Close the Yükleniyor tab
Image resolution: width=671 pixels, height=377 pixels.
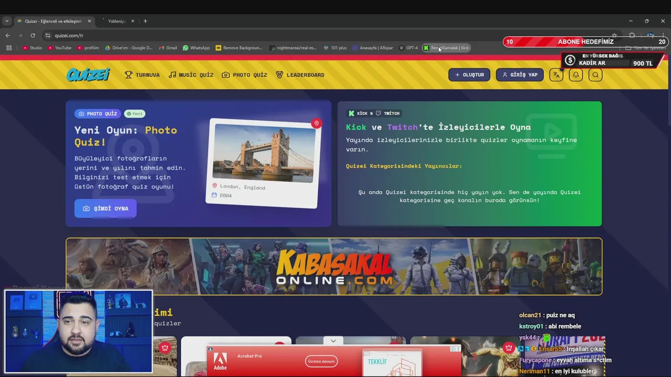point(133,21)
